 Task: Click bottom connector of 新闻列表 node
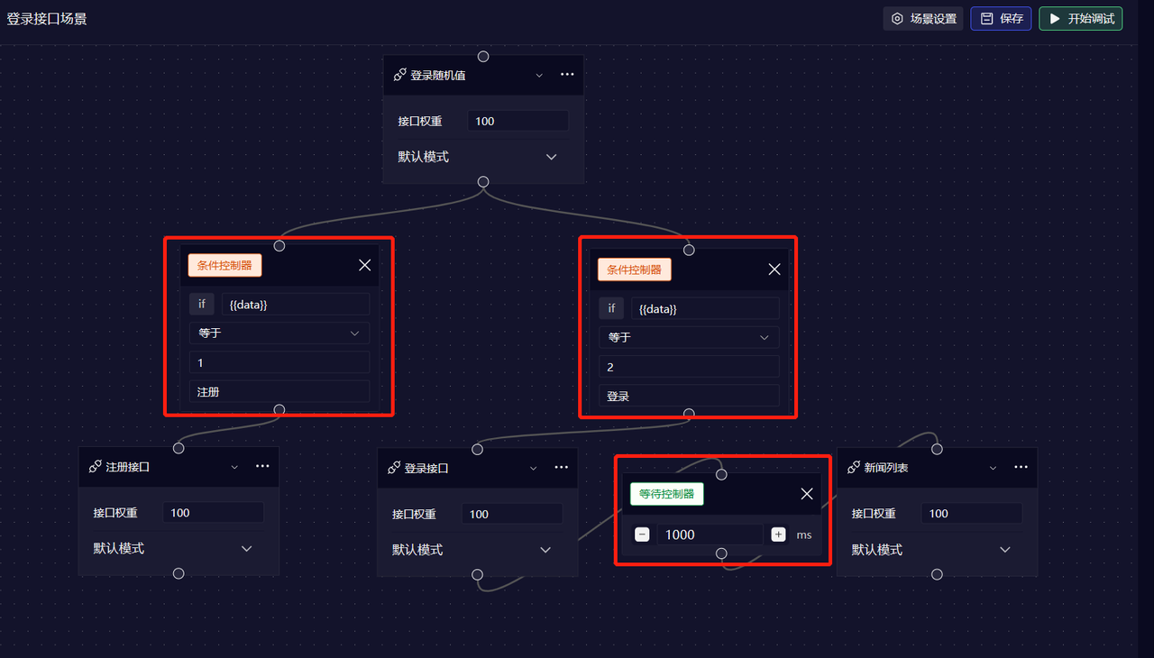point(937,574)
